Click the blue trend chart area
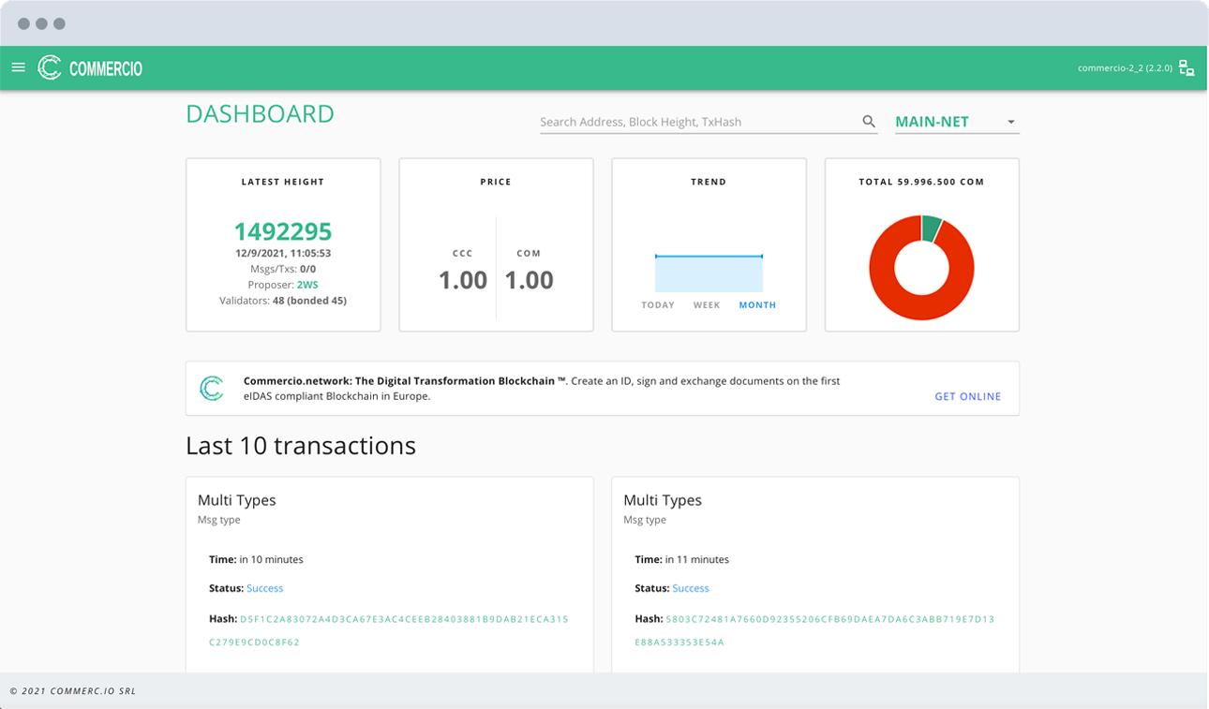1209x709 pixels. click(709, 274)
